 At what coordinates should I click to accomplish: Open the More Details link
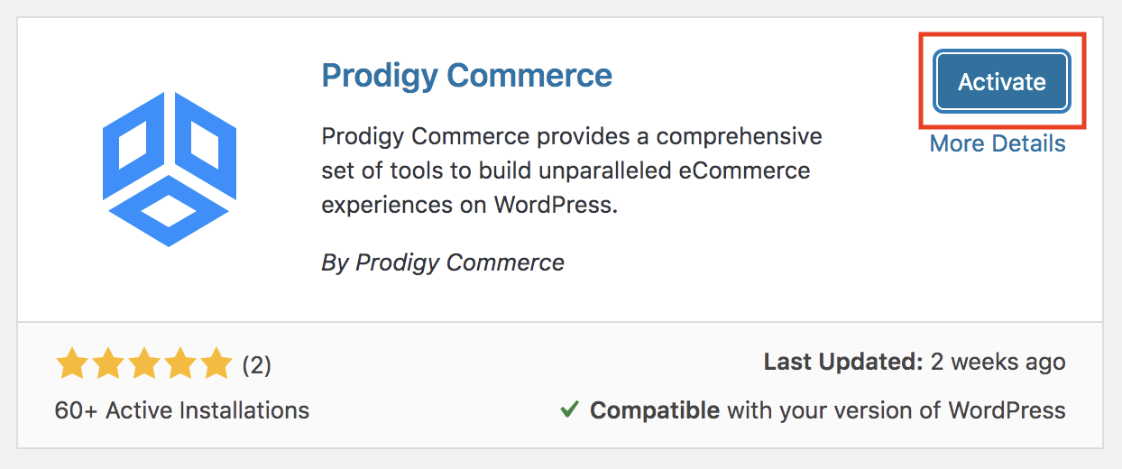[998, 143]
